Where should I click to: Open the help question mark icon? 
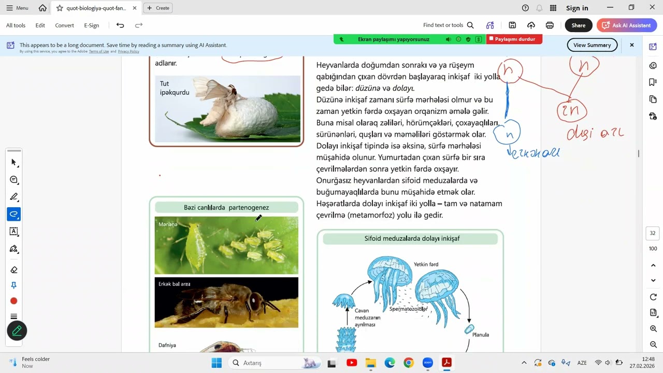(525, 8)
